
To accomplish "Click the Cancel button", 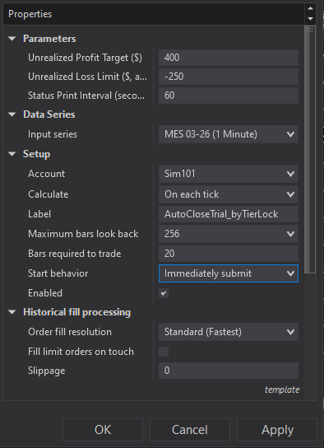I will coord(190,430).
